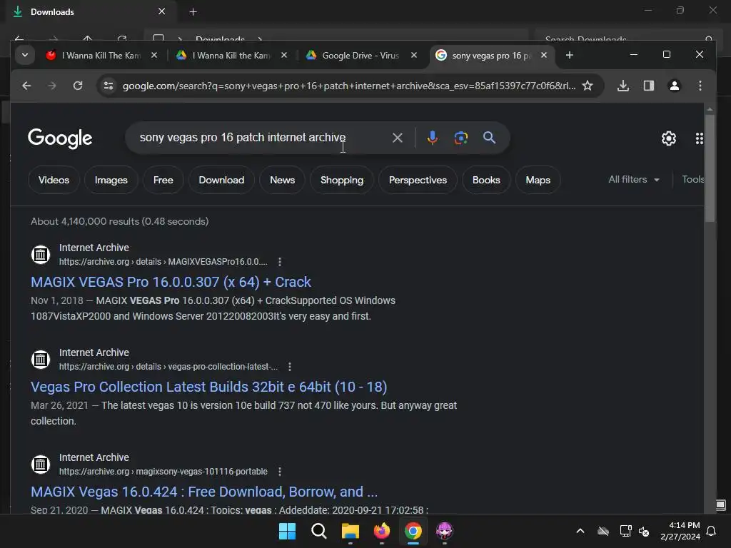The image size is (731, 548).
Task: Open more options for MAGIXVEGASPro16 result
Action: pyautogui.click(x=280, y=262)
